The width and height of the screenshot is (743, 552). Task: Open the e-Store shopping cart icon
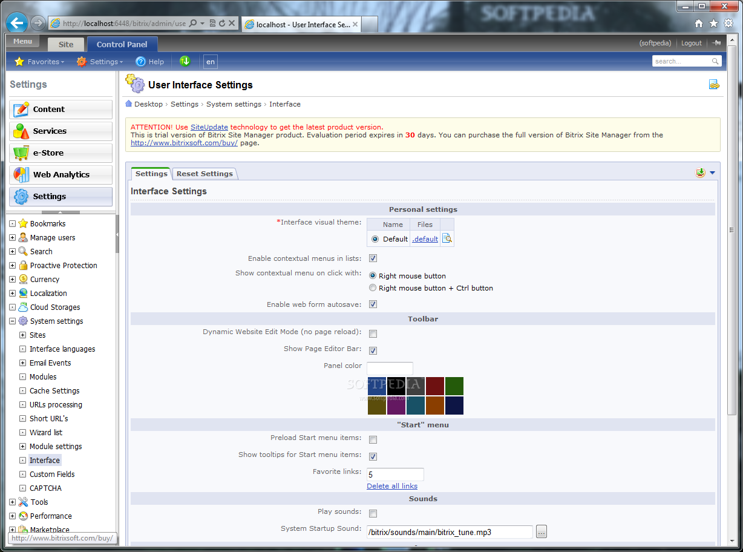coord(21,153)
